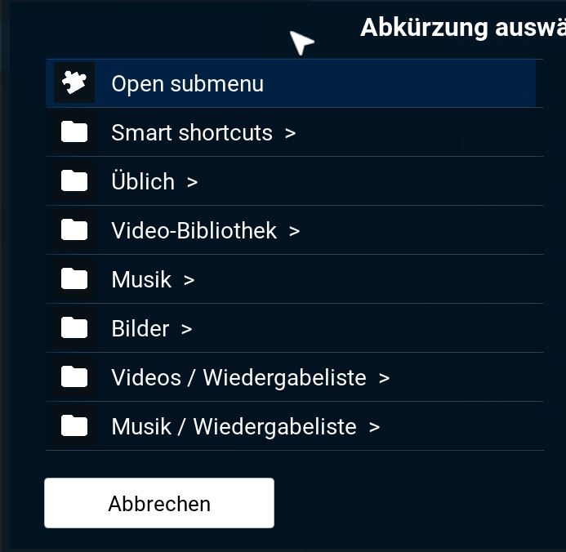
Task: Click the puzzle piece addon icon
Action: click(74, 82)
